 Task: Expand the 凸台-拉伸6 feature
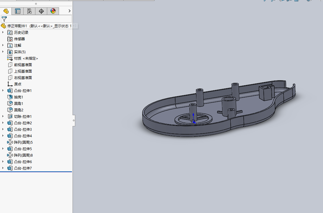click(x=3, y=162)
